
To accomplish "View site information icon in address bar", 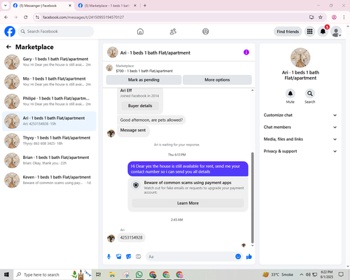I will coord(37,17).
